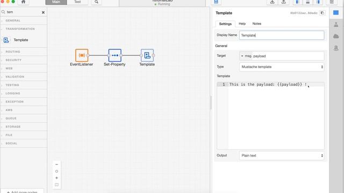This screenshot has width=344, height=193.
Task: Click the node ID text 8b0122ac
Action: 304,13
